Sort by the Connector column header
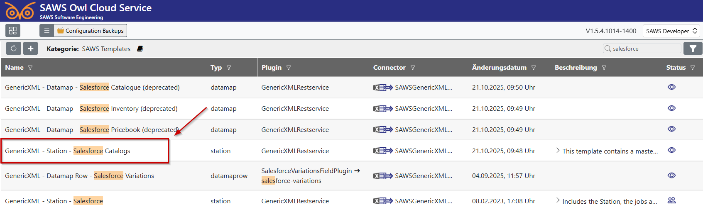 pyautogui.click(x=389, y=68)
